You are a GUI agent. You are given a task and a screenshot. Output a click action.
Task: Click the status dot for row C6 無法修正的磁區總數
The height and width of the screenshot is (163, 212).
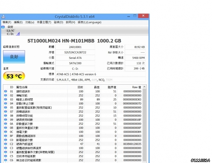[6, 160]
